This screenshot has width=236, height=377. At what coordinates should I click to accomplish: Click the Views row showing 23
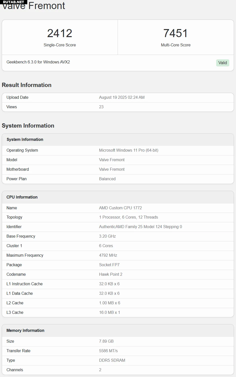pos(118,107)
